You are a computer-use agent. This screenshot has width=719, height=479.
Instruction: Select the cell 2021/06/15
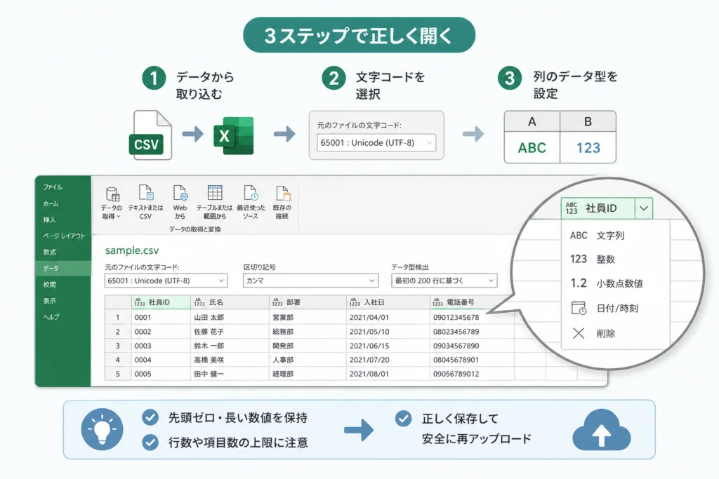[388, 346]
